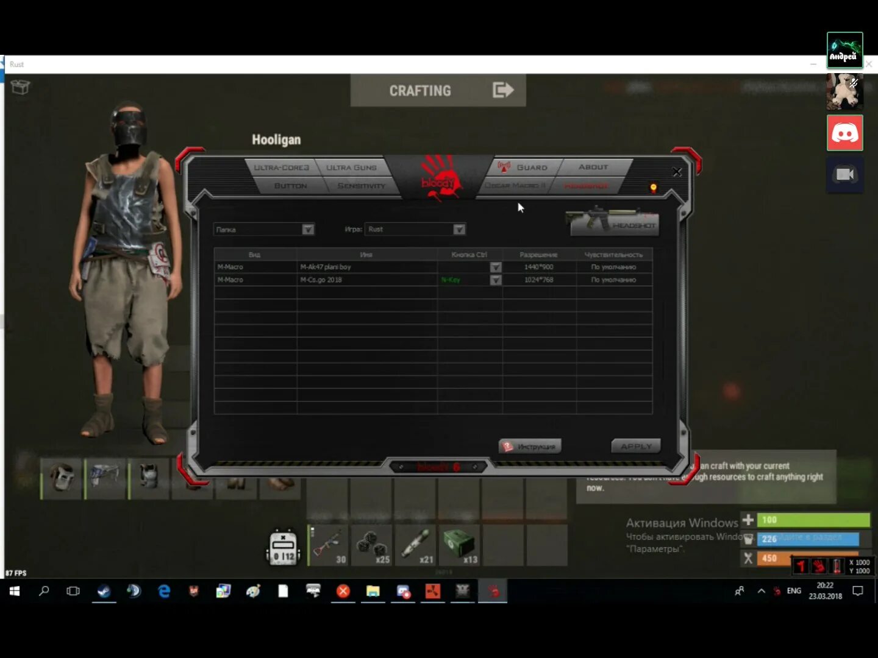Screen dimensions: 878x658
Task: Click the backpack inventory icon
Action: 284,547
